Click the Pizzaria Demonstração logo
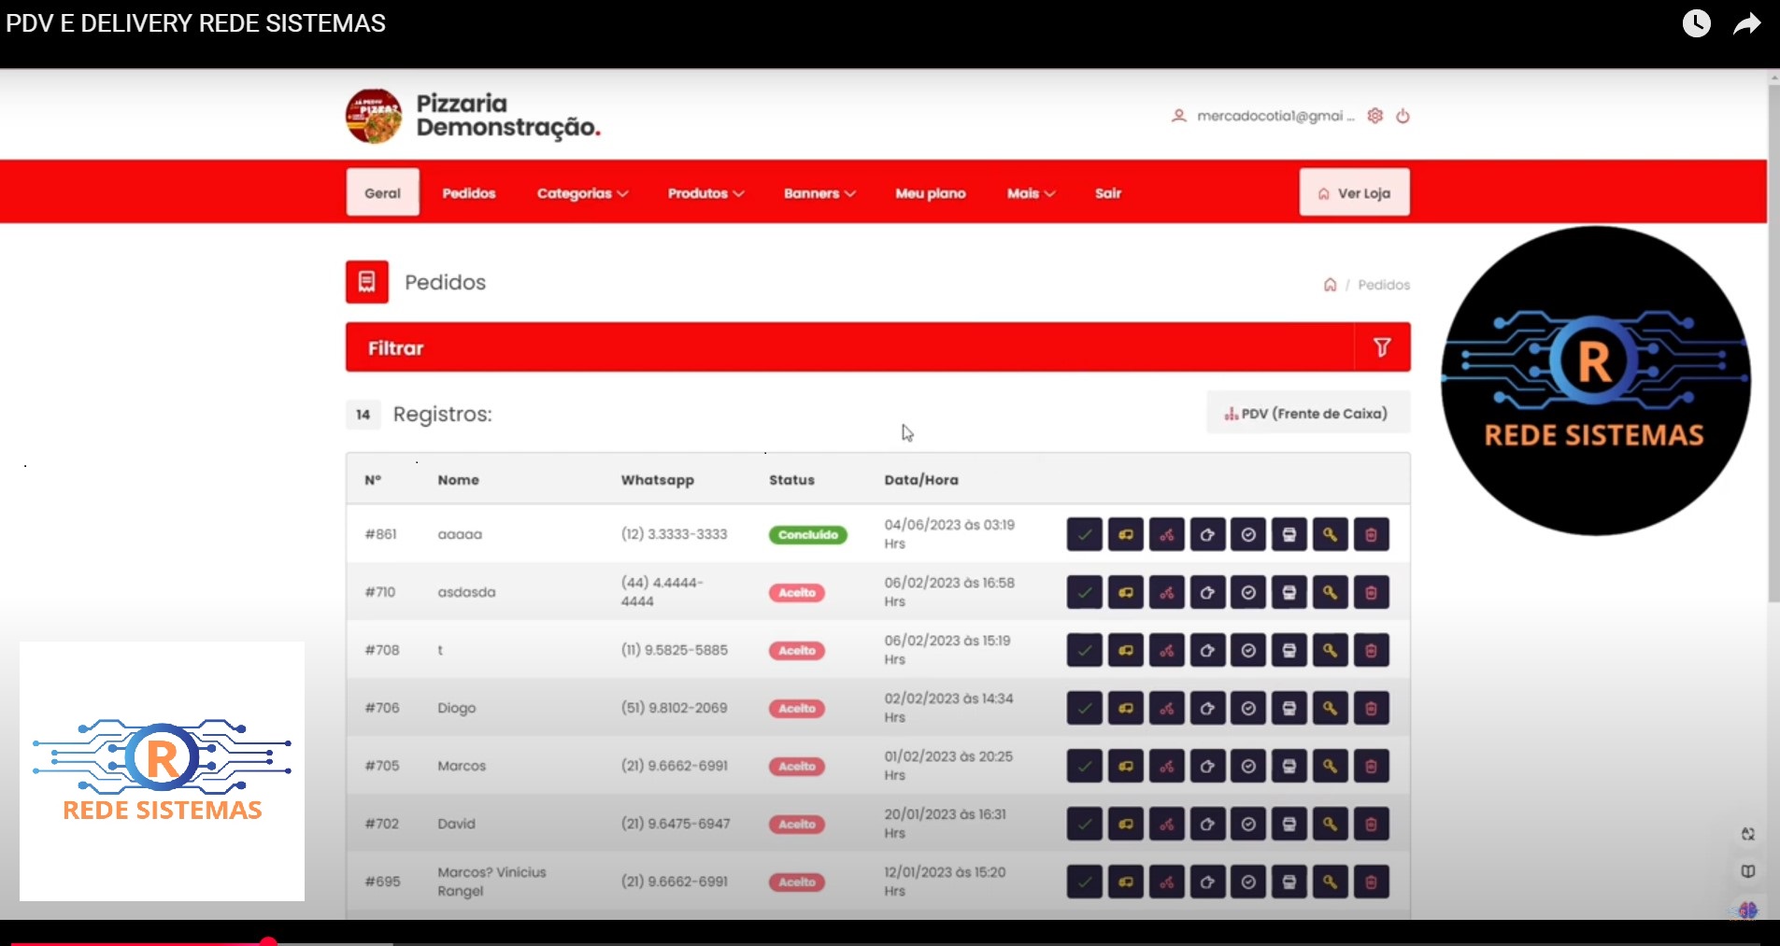 tap(374, 116)
